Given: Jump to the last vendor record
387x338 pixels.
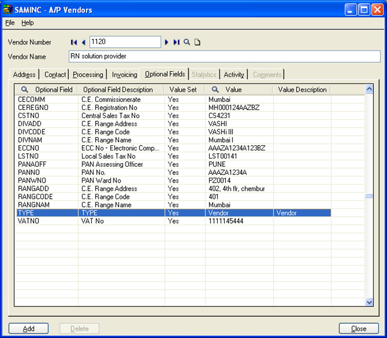Looking at the screenshot, I should (176, 42).
